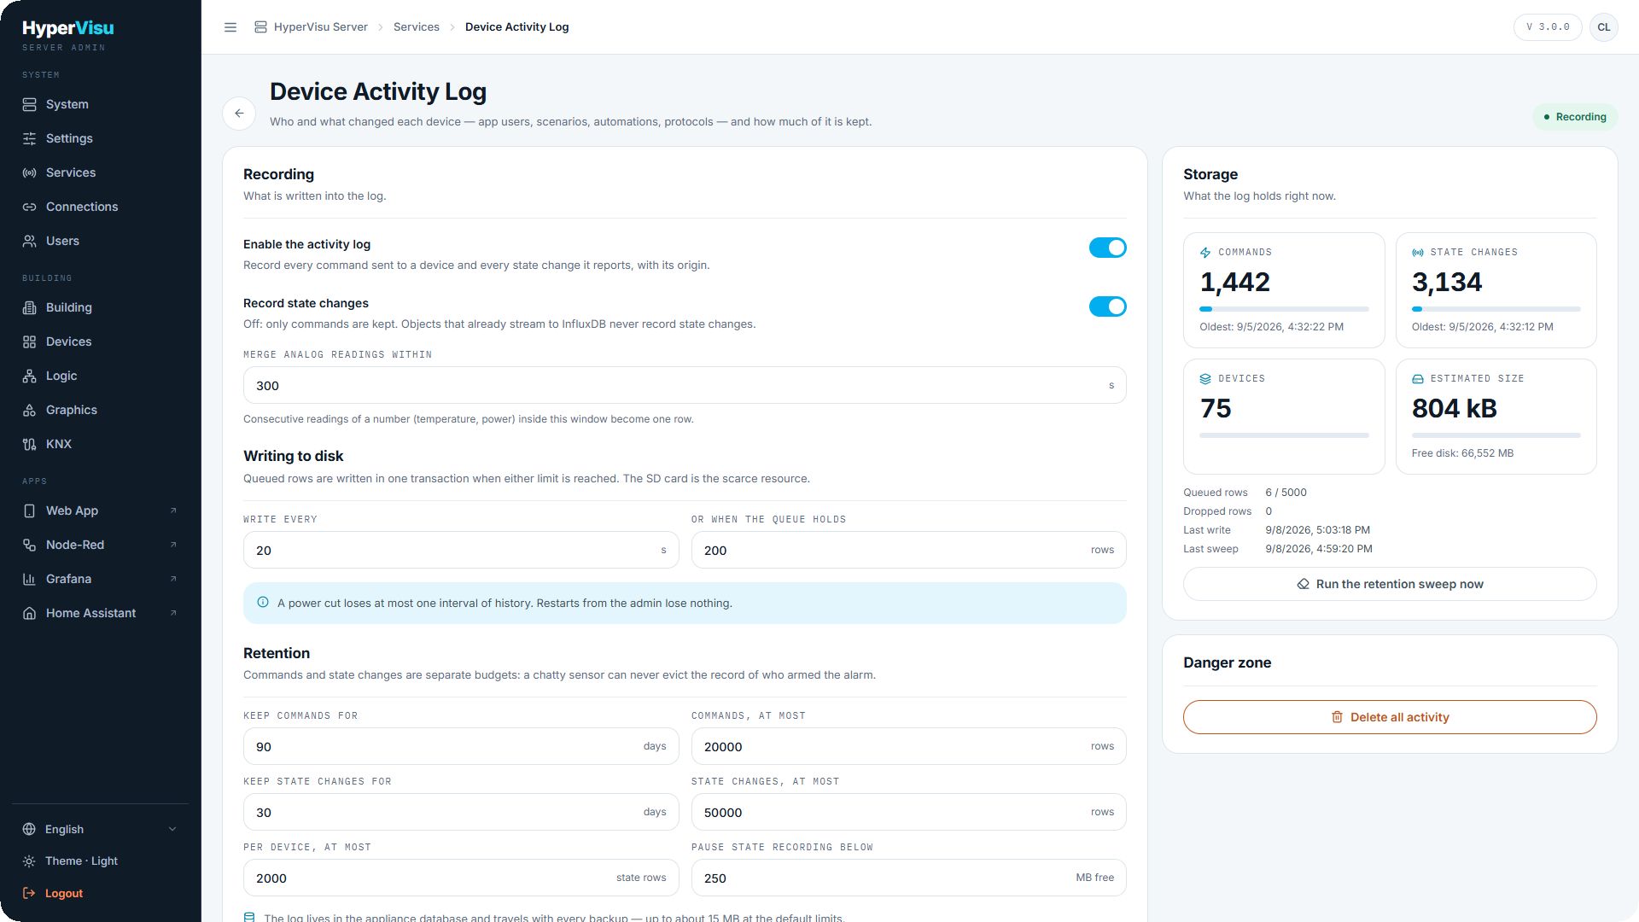Click the Estimated Size disk icon
The height and width of the screenshot is (922, 1639).
tap(1418, 379)
